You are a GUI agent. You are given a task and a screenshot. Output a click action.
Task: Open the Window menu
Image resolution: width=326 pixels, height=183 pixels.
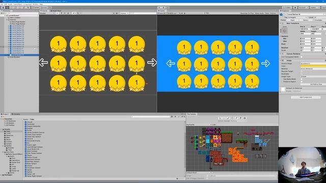coord(36,5)
